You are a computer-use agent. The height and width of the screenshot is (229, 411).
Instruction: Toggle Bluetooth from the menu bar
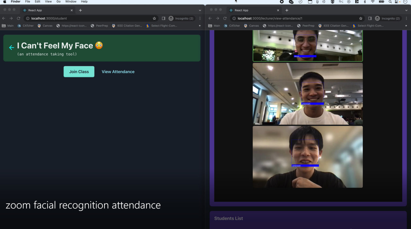pyautogui.click(x=365, y=2)
